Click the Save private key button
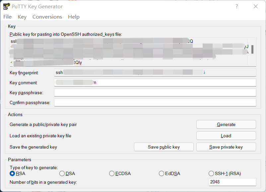 (x=226, y=147)
